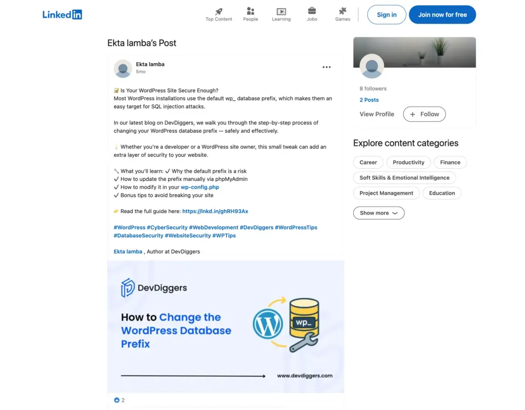
Task: Select the Productivity category chip
Action: tap(409, 162)
